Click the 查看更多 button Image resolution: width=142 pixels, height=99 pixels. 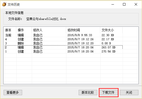(13, 92)
